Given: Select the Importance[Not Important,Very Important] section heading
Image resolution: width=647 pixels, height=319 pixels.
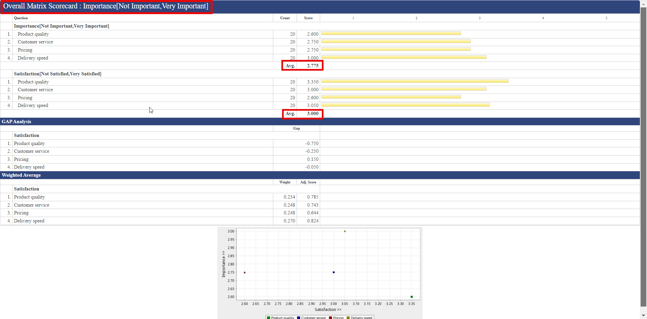Looking at the screenshot, I should 61,26.
